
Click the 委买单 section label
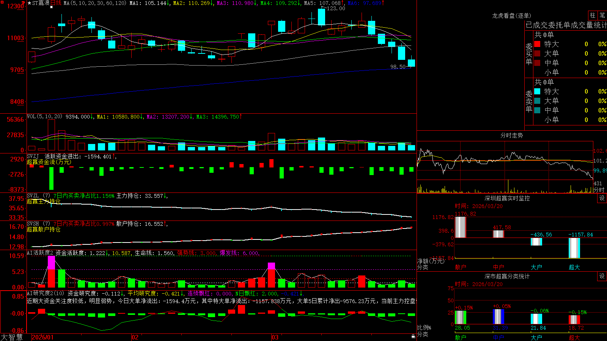coord(529,54)
